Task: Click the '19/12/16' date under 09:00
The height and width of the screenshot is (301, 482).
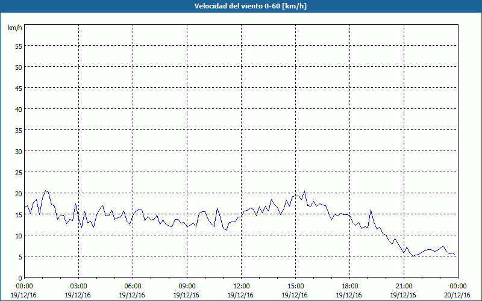Action: [186, 295]
